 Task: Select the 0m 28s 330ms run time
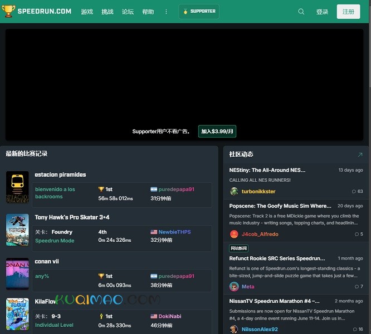pos(115,325)
